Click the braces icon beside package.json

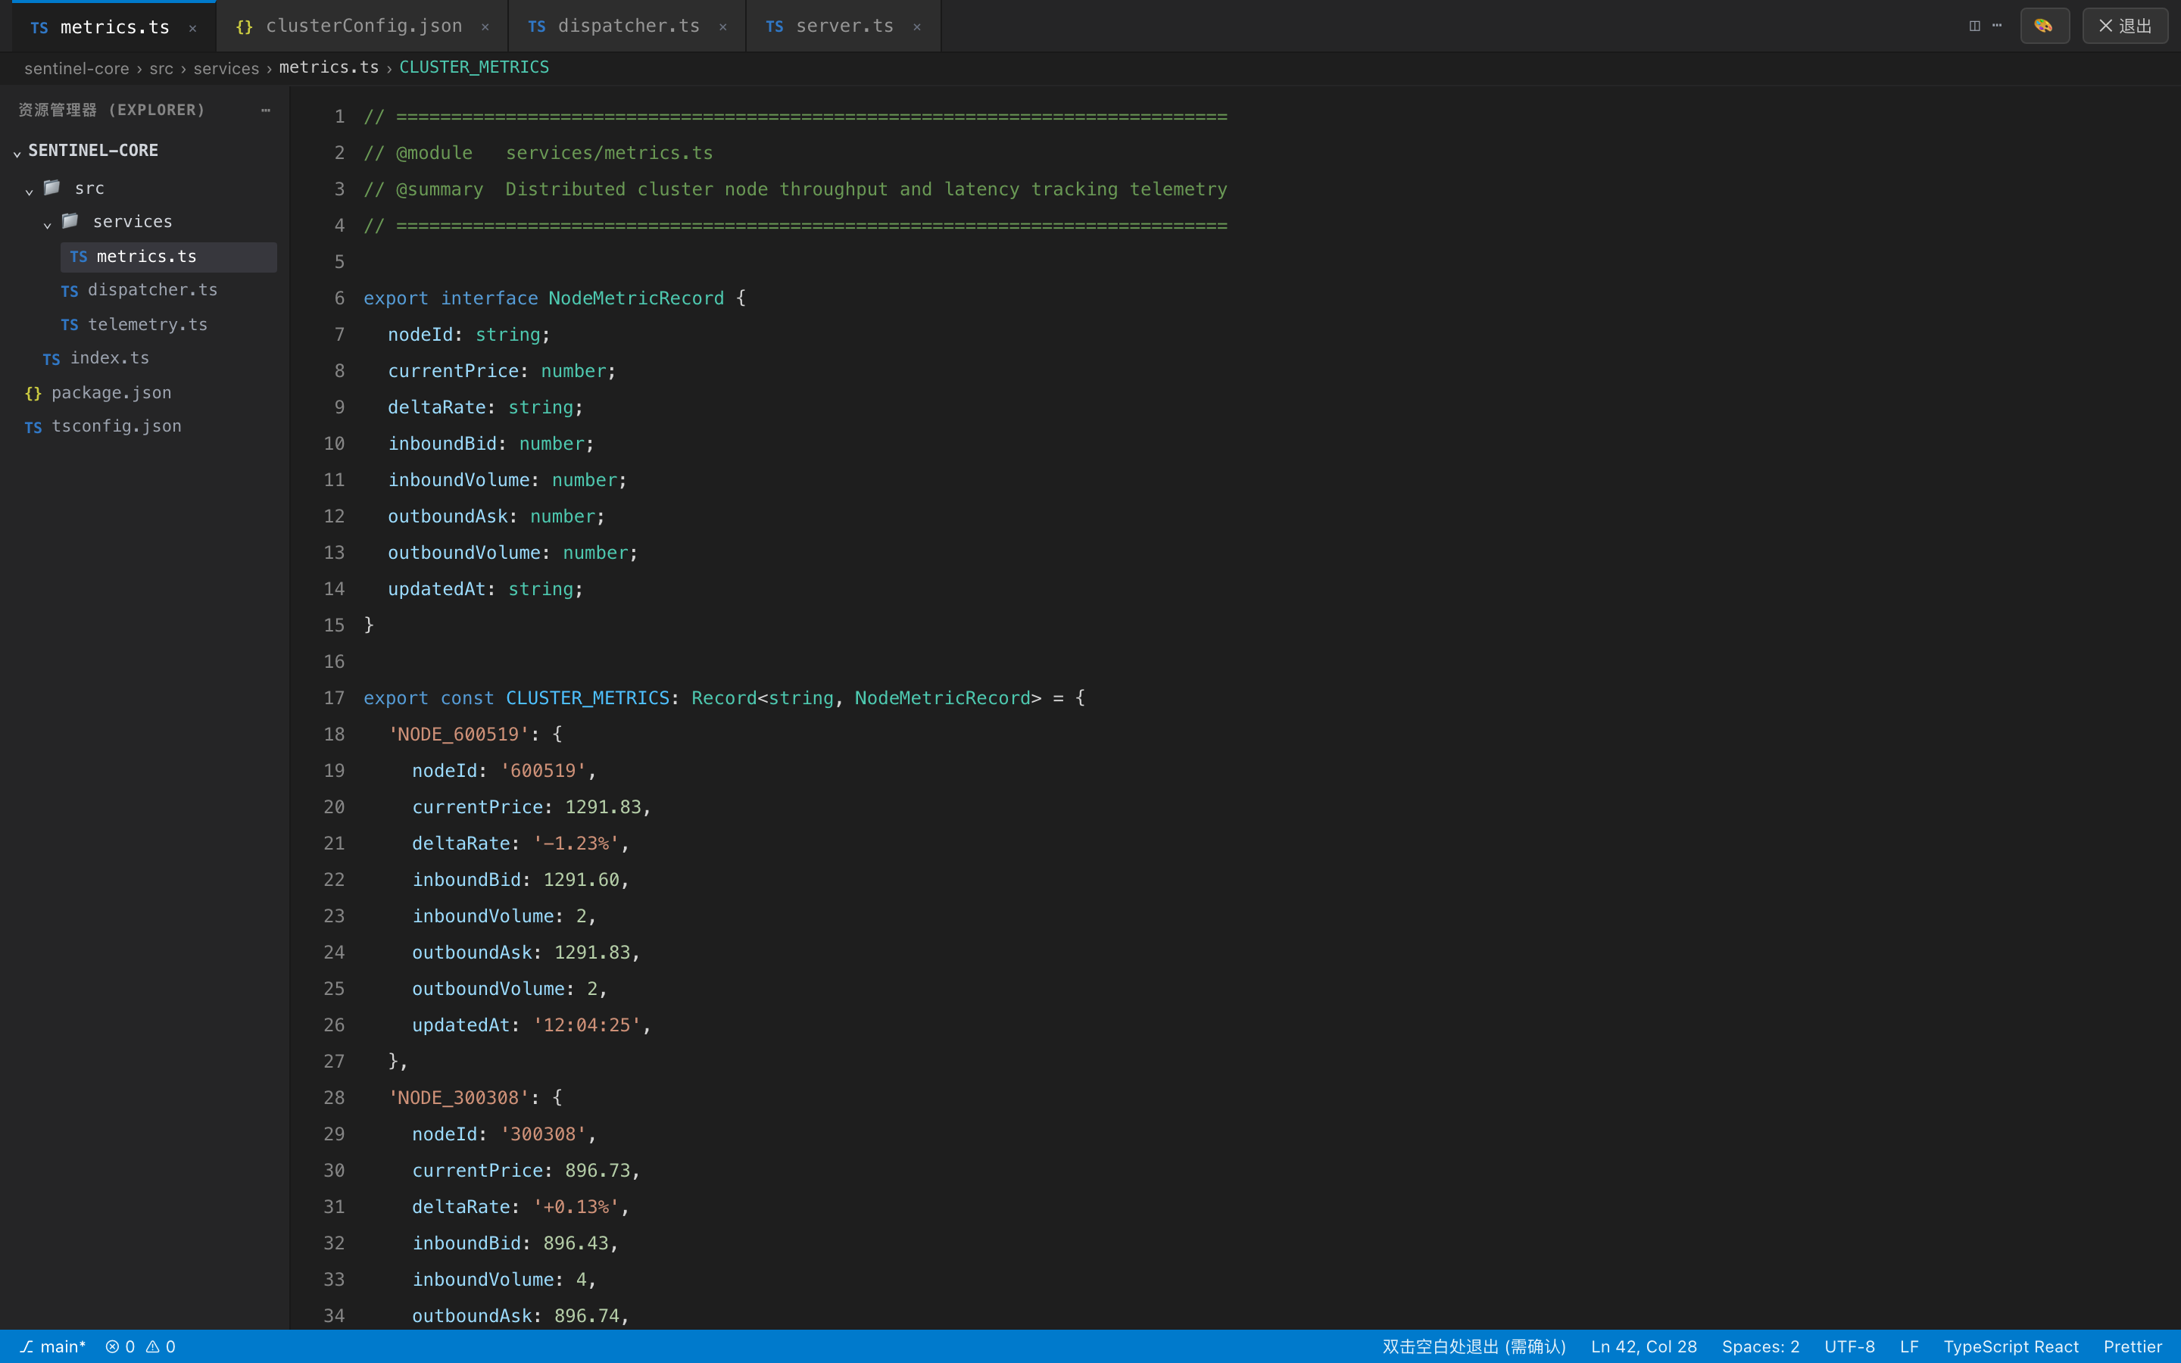[33, 394]
